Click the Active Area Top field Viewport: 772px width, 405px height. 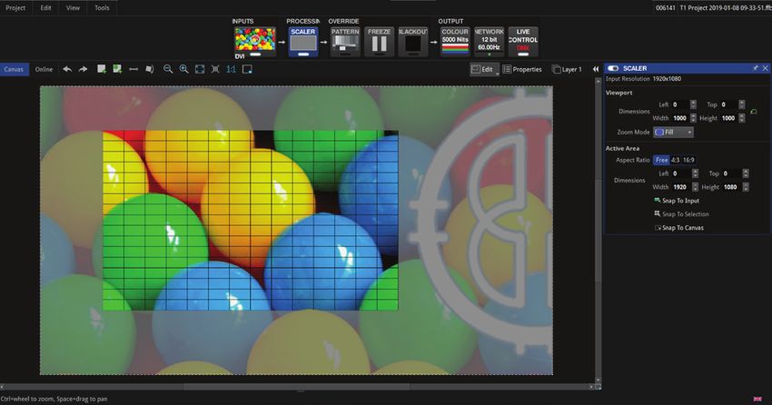coord(732,173)
